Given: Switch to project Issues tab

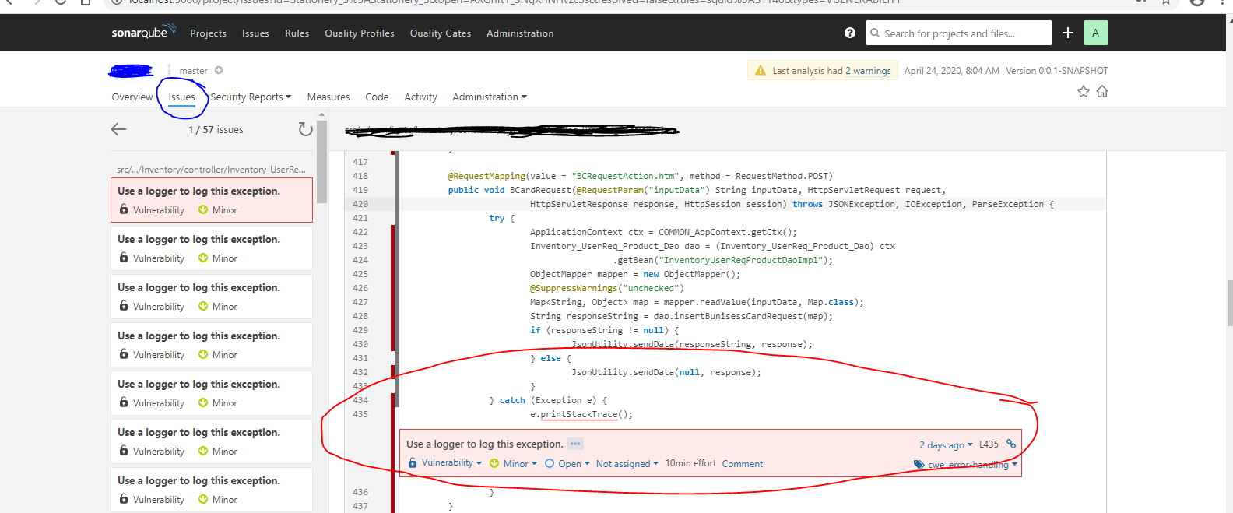Looking at the screenshot, I should point(182,97).
